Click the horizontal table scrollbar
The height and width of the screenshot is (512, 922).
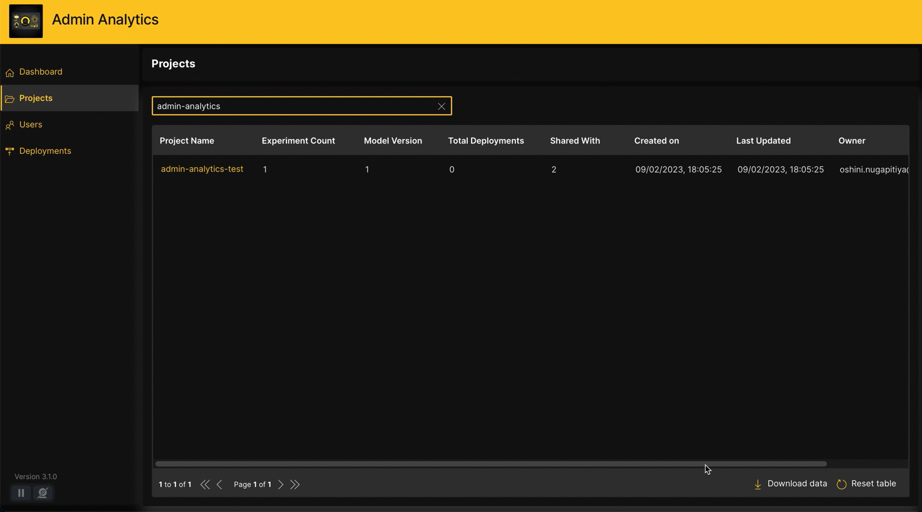[x=491, y=464]
